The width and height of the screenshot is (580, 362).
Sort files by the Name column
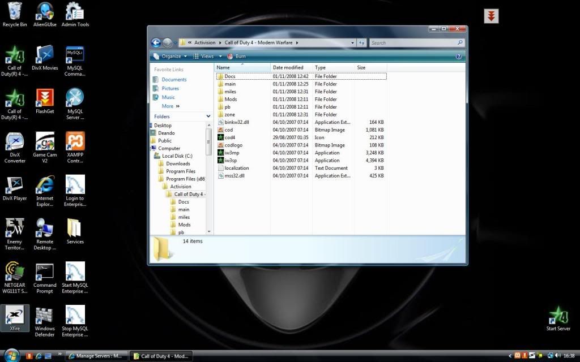[x=242, y=68]
